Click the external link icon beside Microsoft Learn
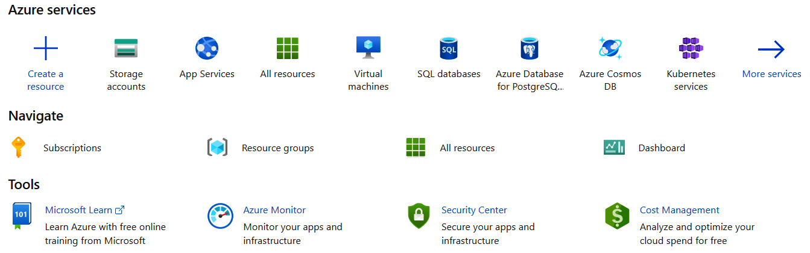Image resolution: width=810 pixels, height=253 pixels. [x=119, y=210]
